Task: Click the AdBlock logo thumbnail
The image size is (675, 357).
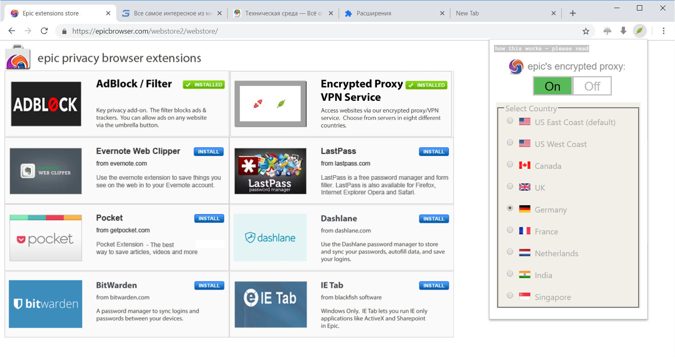Action: 46,104
